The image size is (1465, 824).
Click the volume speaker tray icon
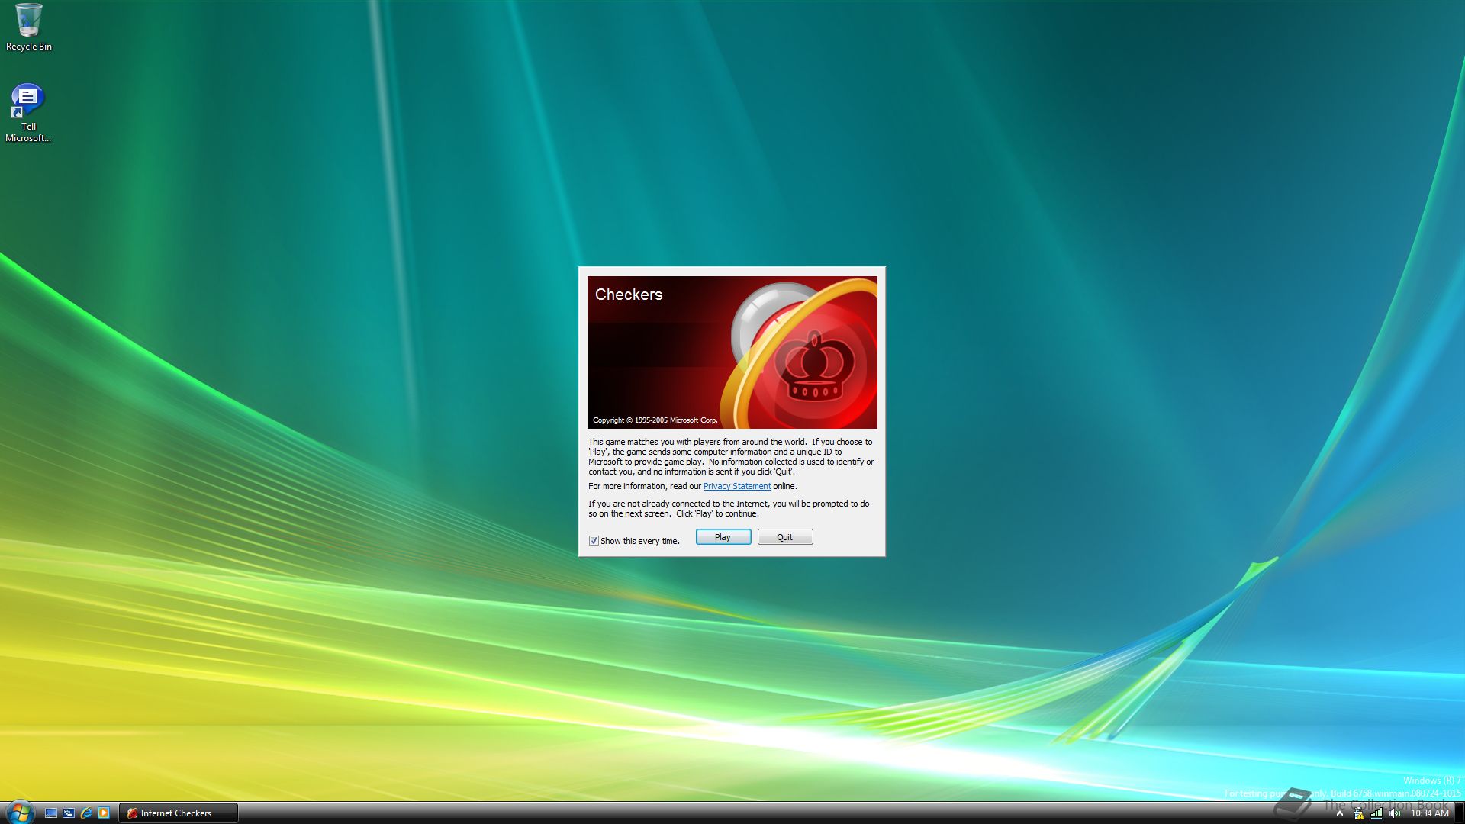[x=1395, y=813]
